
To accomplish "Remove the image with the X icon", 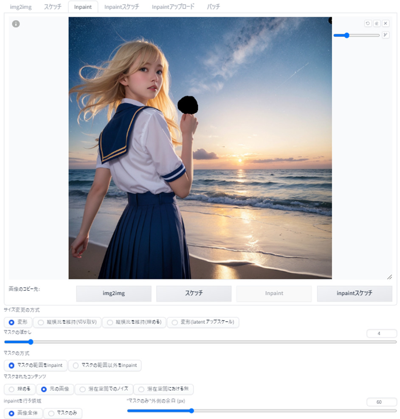I will point(386,24).
